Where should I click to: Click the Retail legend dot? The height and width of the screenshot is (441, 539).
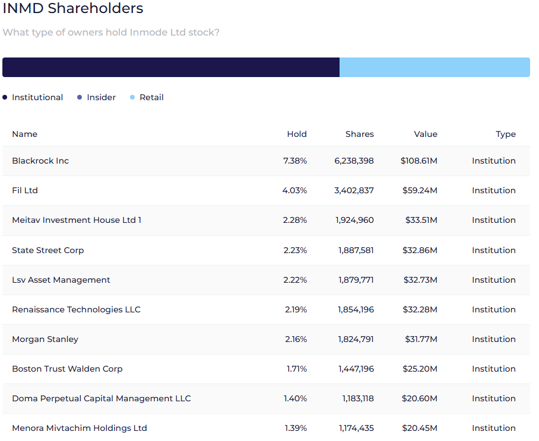tap(132, 97)
